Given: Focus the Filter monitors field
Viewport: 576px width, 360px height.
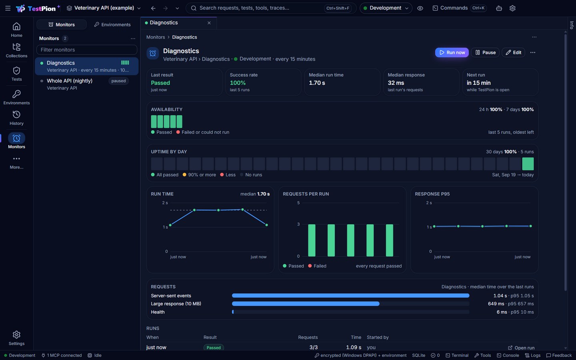Looking at the screenshot, I should tap(87, 50).
